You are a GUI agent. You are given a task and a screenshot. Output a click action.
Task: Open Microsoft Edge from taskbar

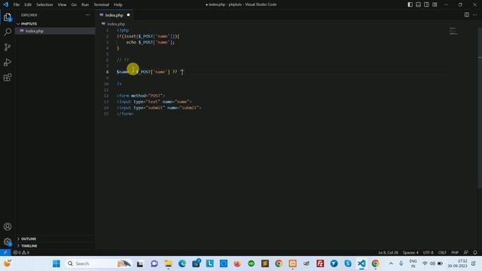182,263
